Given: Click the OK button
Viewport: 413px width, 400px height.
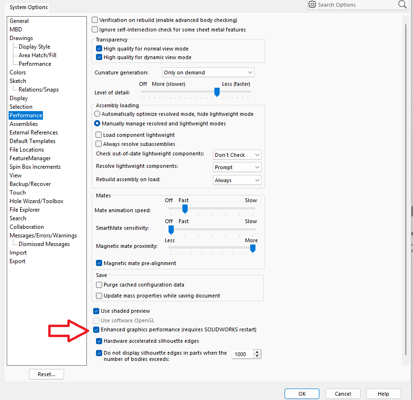Looking at the screenshot, I should click(302, 394).
